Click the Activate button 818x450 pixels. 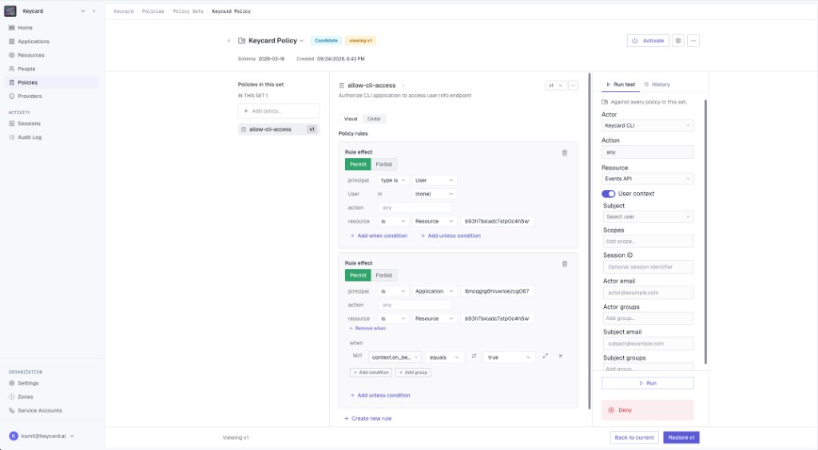[x=648, y=41]
